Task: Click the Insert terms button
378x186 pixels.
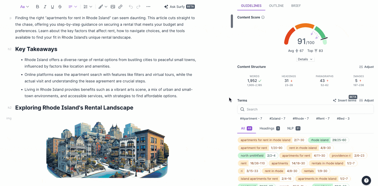Action: click(x=344, y=101)
